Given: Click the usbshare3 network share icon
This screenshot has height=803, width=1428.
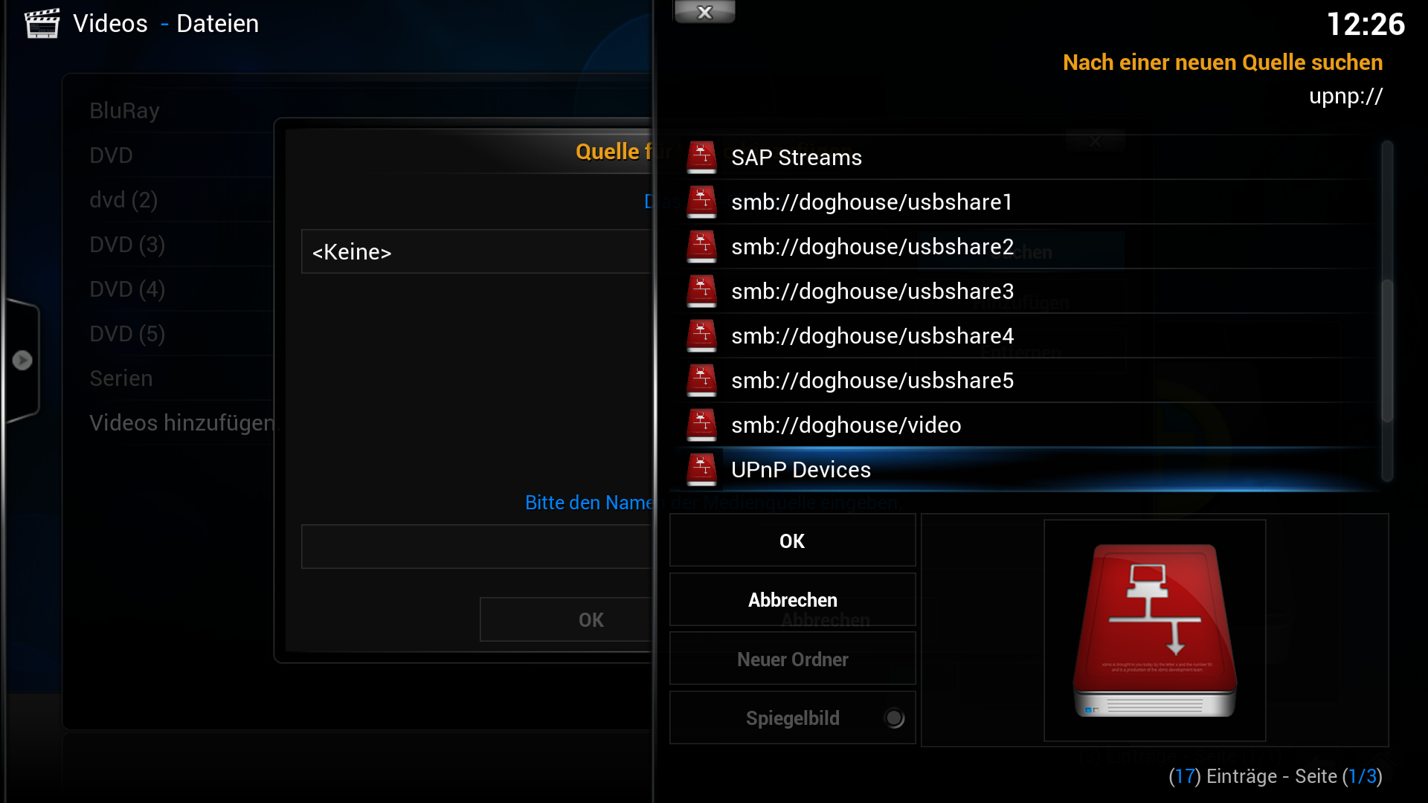Looking at the screenshot, I should 701,291.
